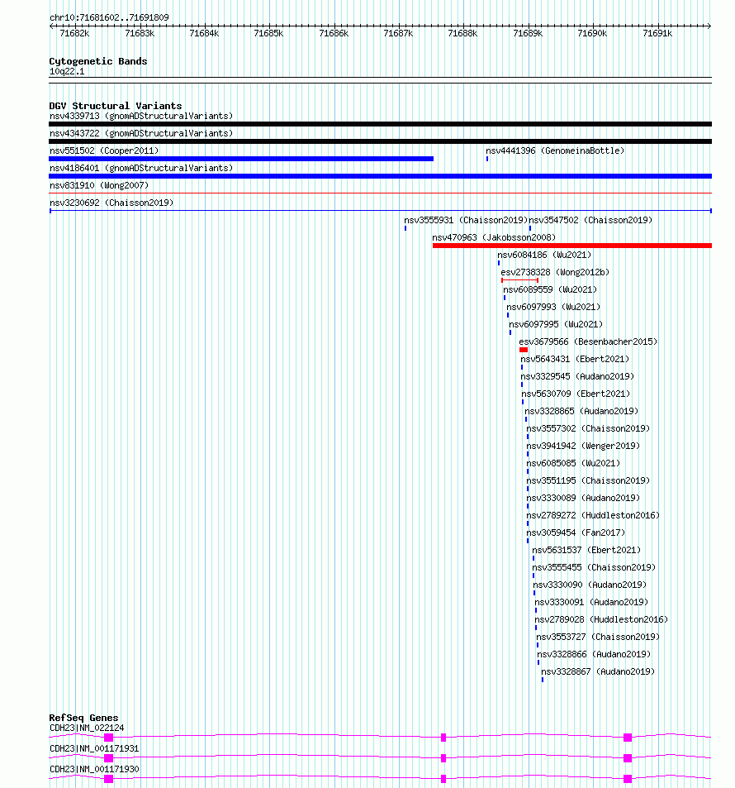
Task: Open nsv3555931 (Chaisson2019) variant label
Action: click(466, 220)
